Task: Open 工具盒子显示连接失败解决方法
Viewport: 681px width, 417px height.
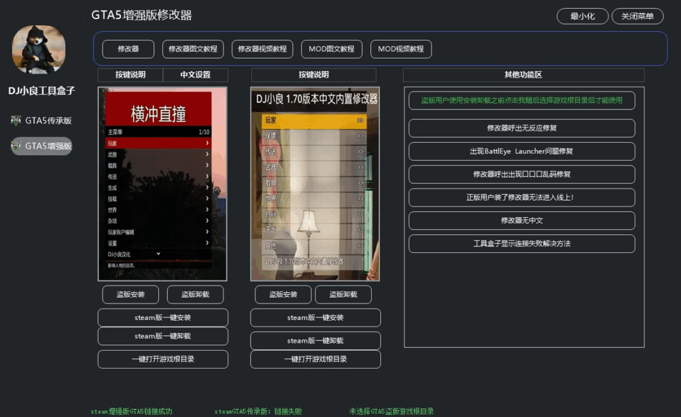Action: [521, 244]
